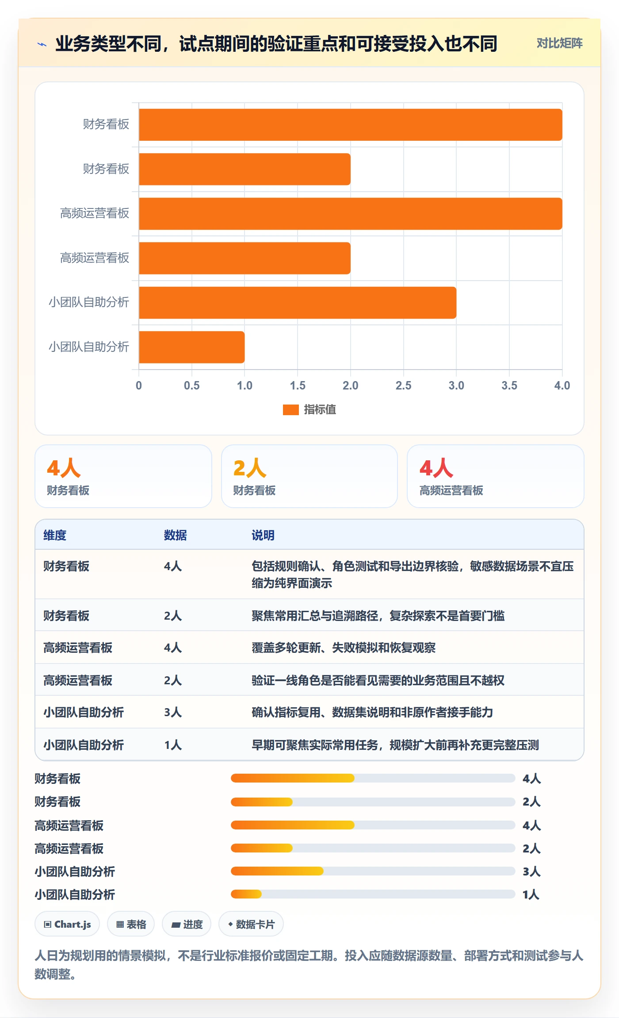Click the icon inside the Chart.js chip
Image resolution: width=619 pixels, height=1018 pixels.
[x=47, y=925]
